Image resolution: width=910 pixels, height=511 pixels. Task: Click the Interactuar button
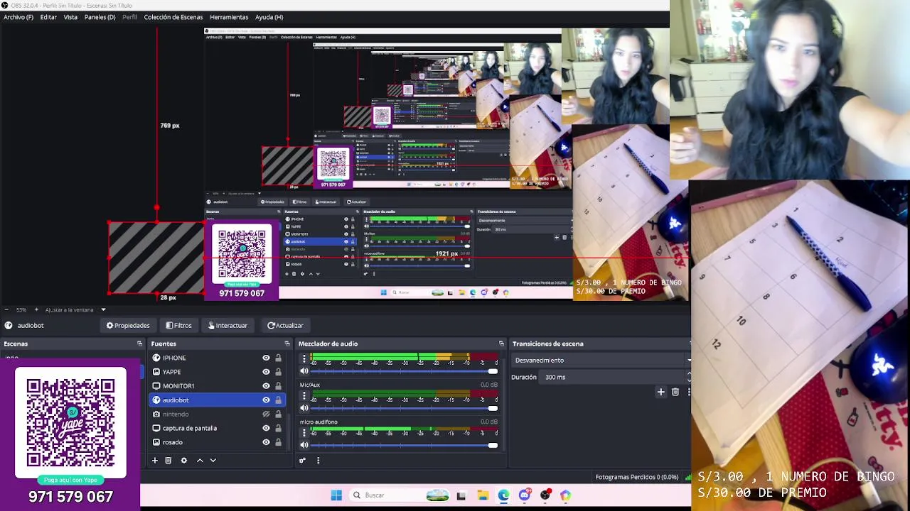[x=227, y=326]
